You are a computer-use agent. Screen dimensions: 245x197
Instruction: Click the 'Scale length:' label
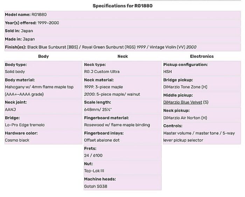(98, 102)
